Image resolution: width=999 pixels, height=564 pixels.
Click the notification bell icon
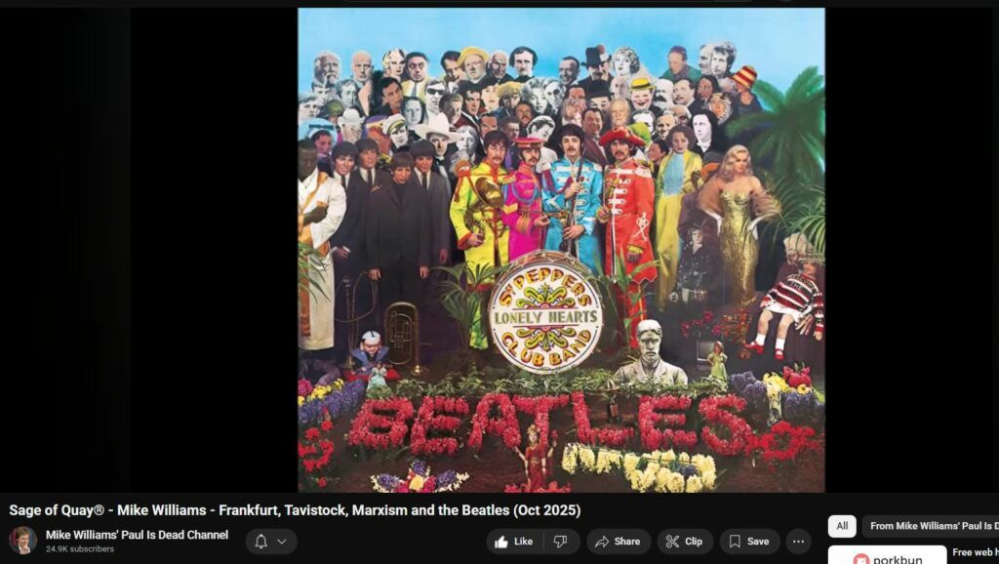coord(261,542)
